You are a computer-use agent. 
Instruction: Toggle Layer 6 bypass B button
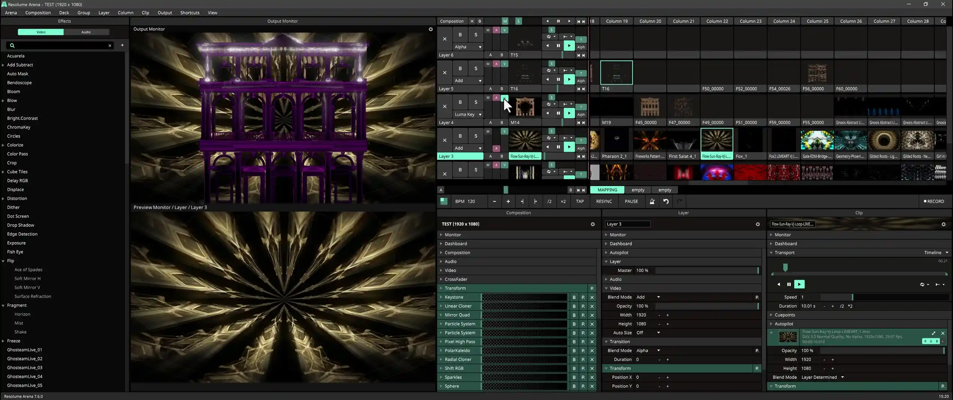tap(460, 35)
